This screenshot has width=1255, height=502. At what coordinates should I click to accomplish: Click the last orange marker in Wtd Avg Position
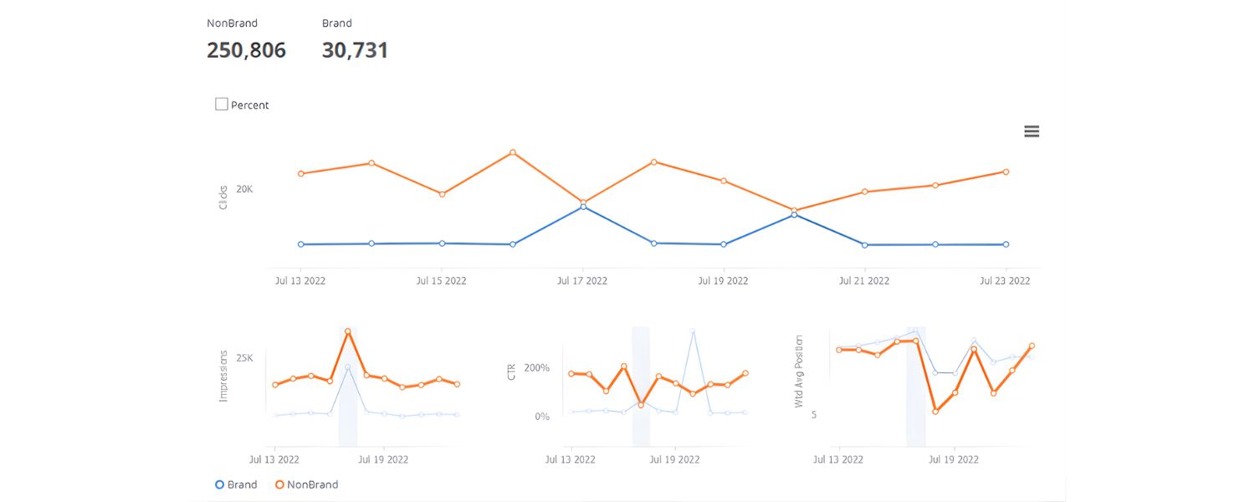click(x=1032, y=345)
